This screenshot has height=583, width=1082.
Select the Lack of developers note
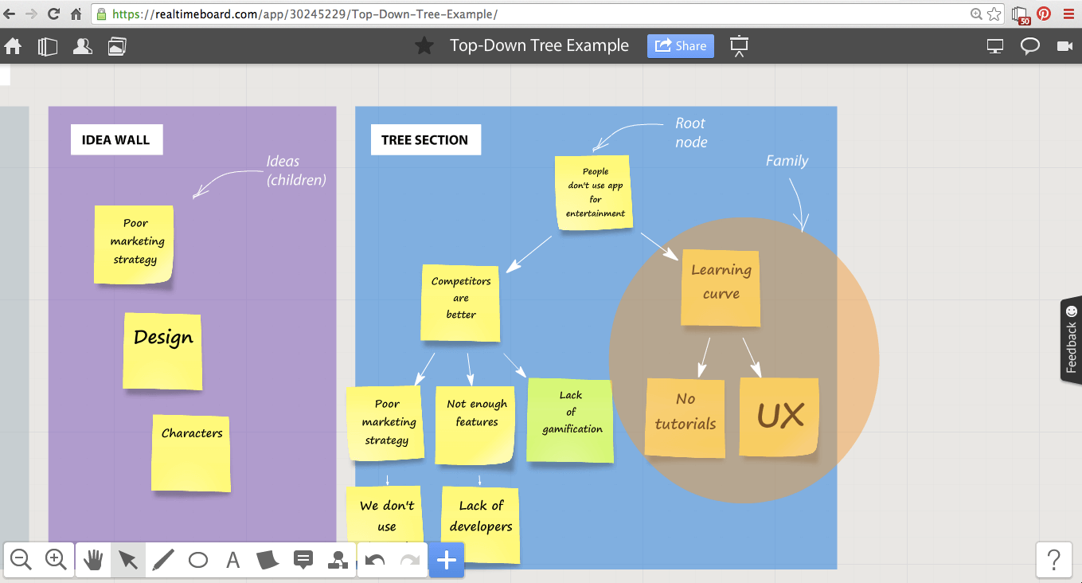(480, 524)
